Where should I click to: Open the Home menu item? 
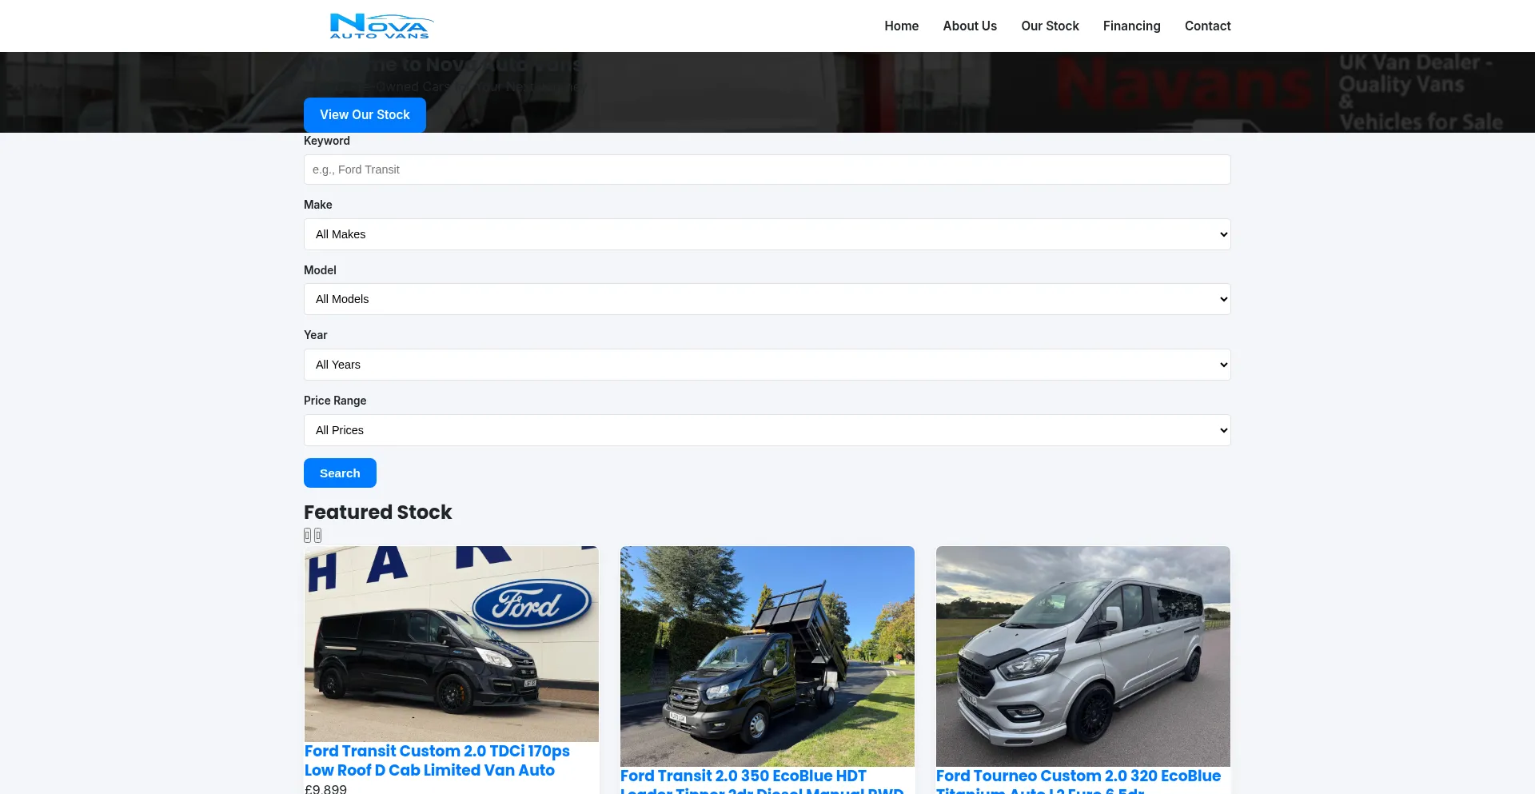tap(901, 26)
